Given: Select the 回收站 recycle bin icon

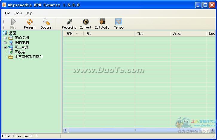Looking at the screenshot, I should 11,52.
